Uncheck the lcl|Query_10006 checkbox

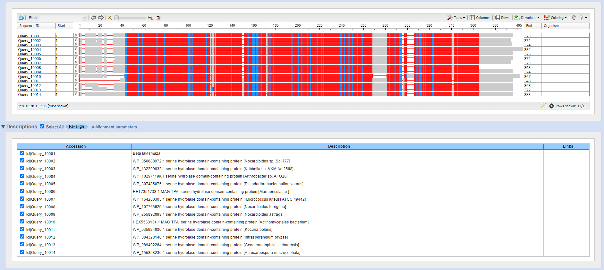tap(22, 191)
